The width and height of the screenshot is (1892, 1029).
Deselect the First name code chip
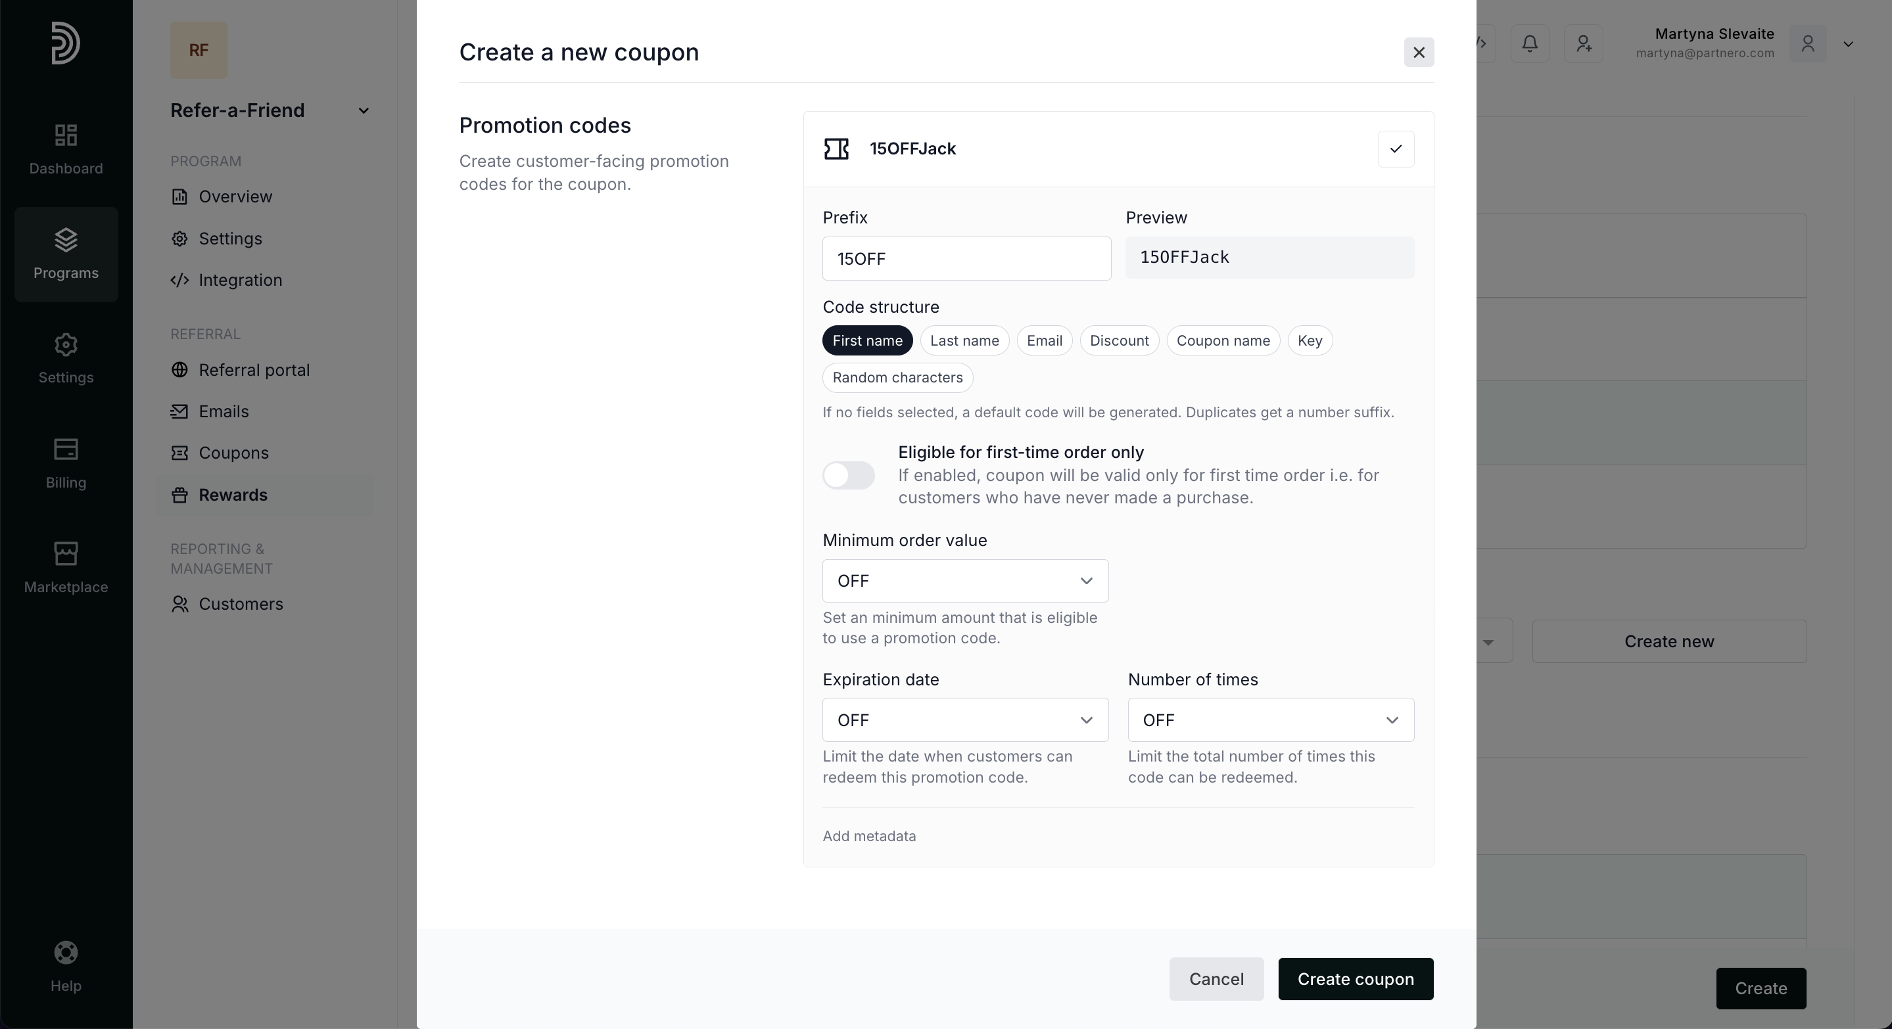tap(867, 340)
